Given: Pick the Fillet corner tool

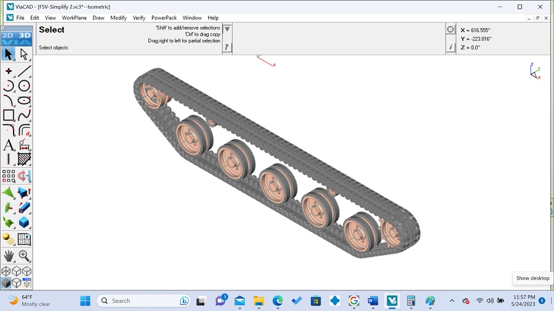Looking at the screenshot, I should [x=9, y=130].
